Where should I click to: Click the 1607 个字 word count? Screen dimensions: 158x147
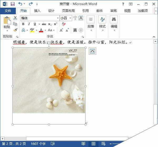(x=38, y=144)
